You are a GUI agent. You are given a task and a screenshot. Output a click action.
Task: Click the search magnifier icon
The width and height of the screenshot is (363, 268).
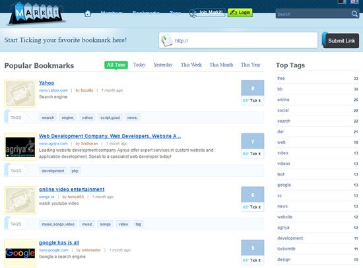[354, 14]
